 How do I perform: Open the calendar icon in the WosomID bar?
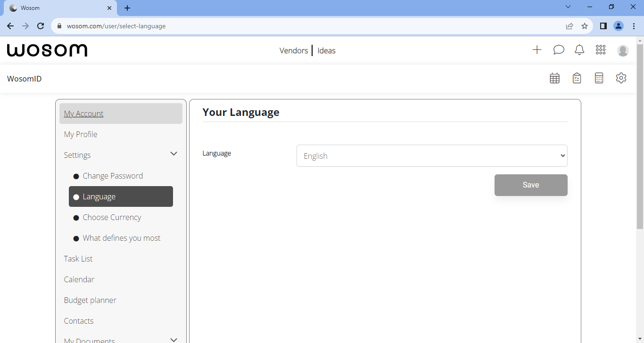554,78
